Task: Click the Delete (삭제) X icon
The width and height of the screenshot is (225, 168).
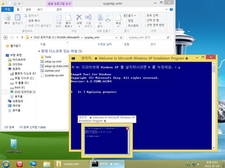Action: click(x=79, y=17)
